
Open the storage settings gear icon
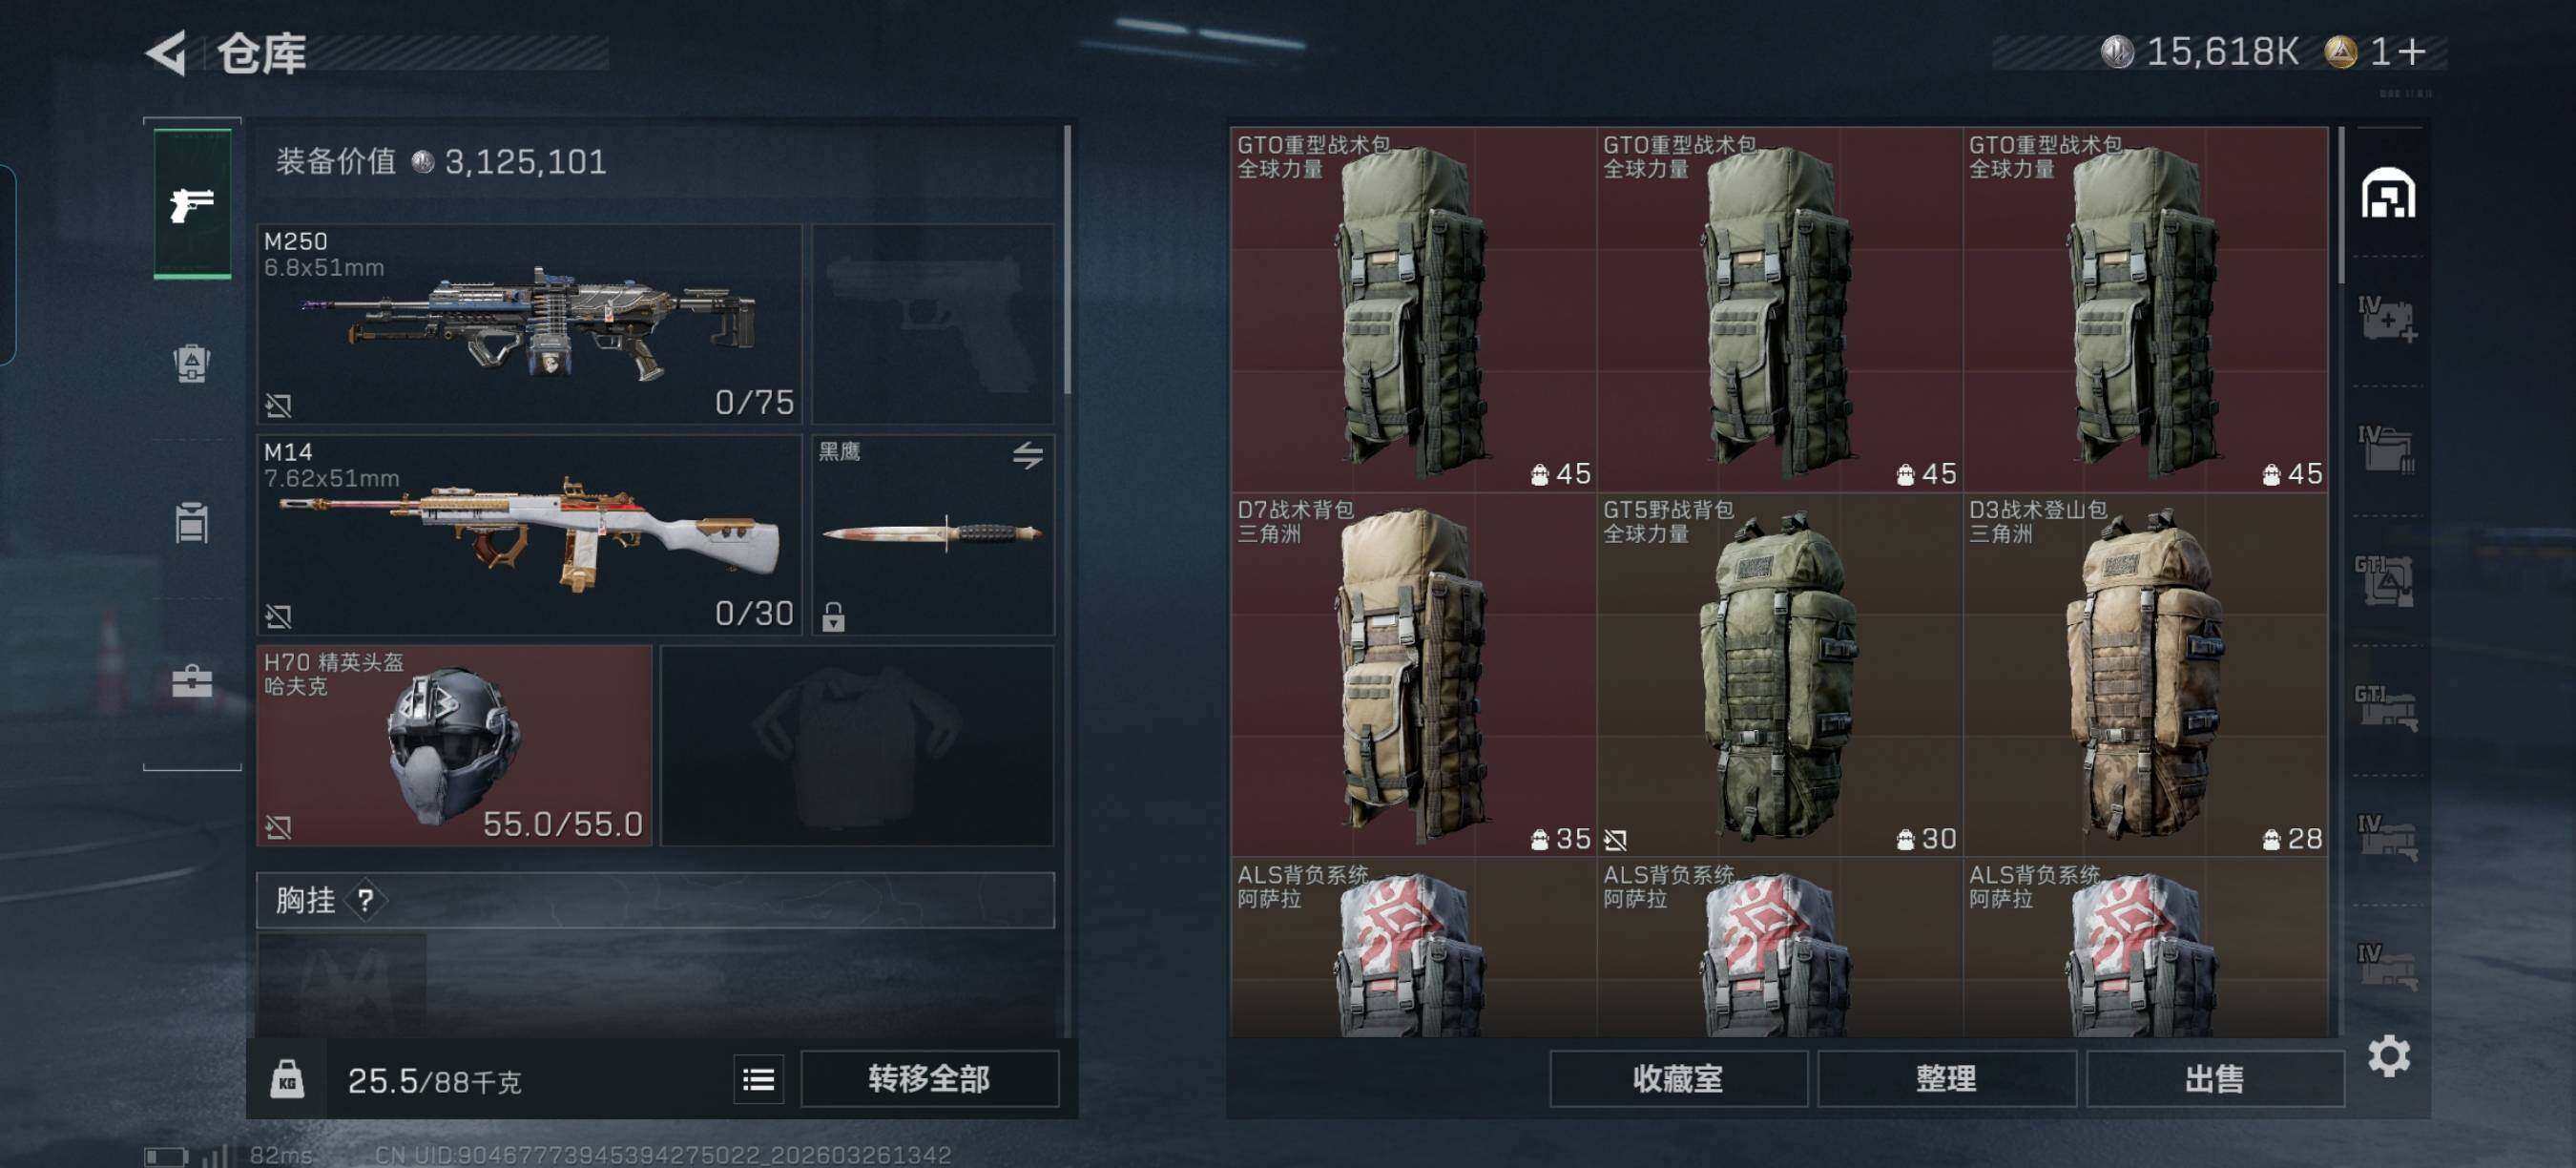pyautogui.click(x=2388, y=1056)
